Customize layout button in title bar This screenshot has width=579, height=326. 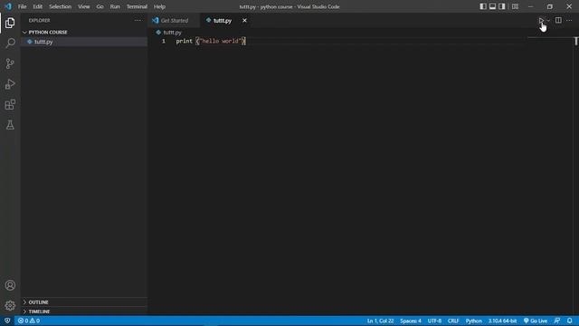pos(515,6)
